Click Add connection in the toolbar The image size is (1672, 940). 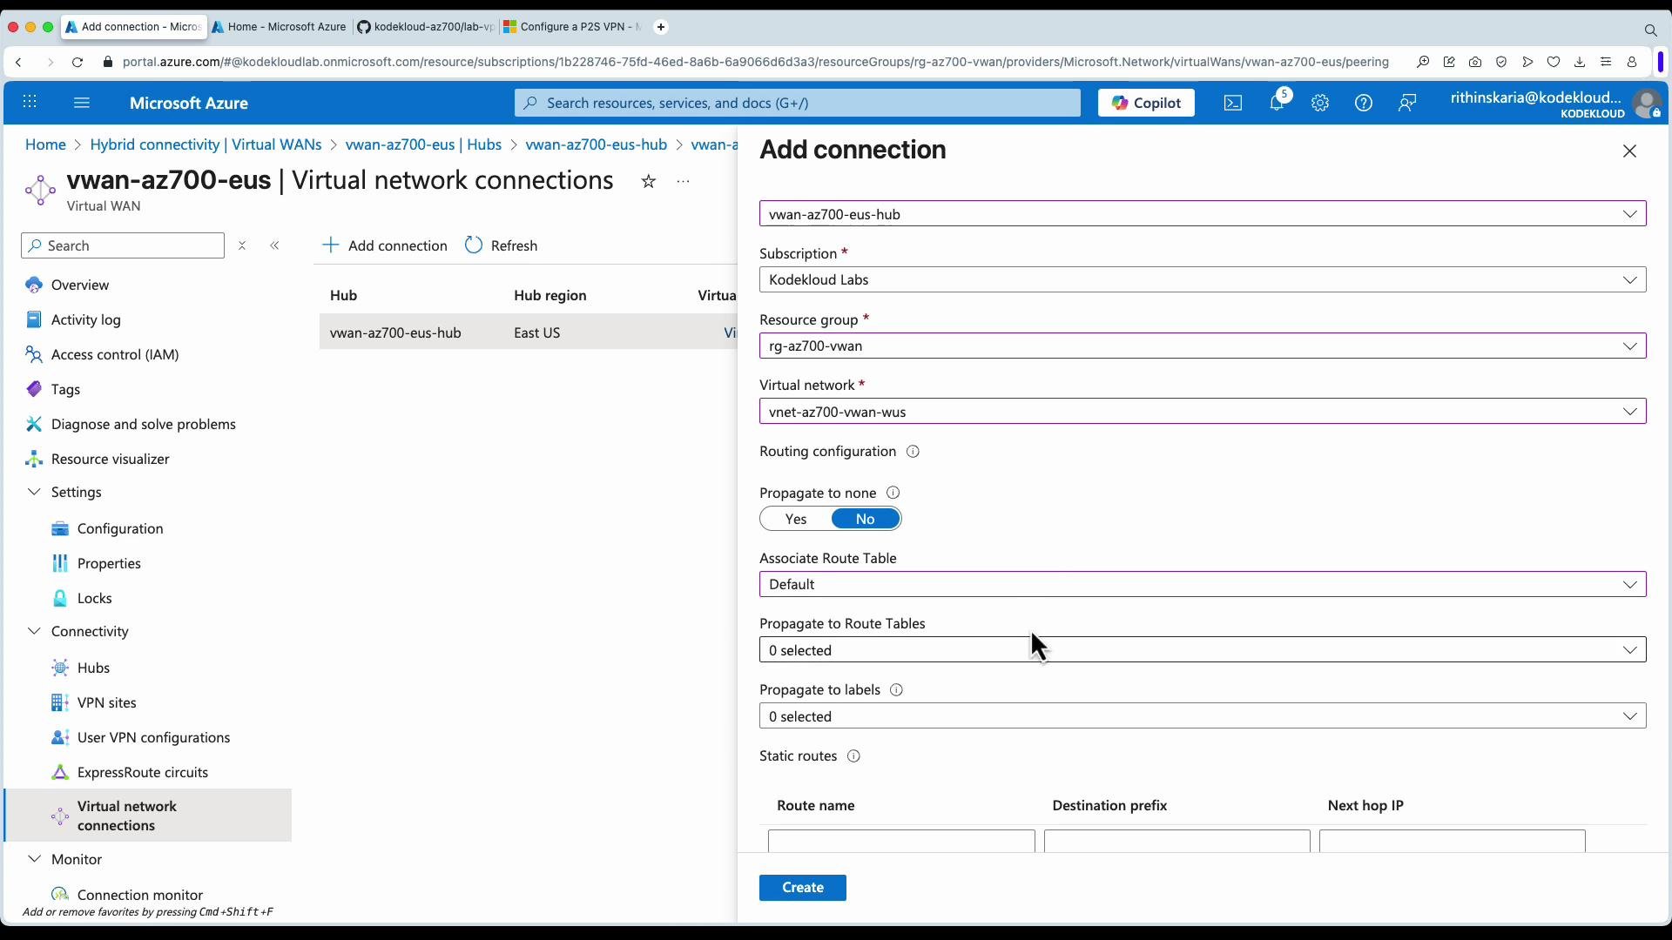click(385, 245)
